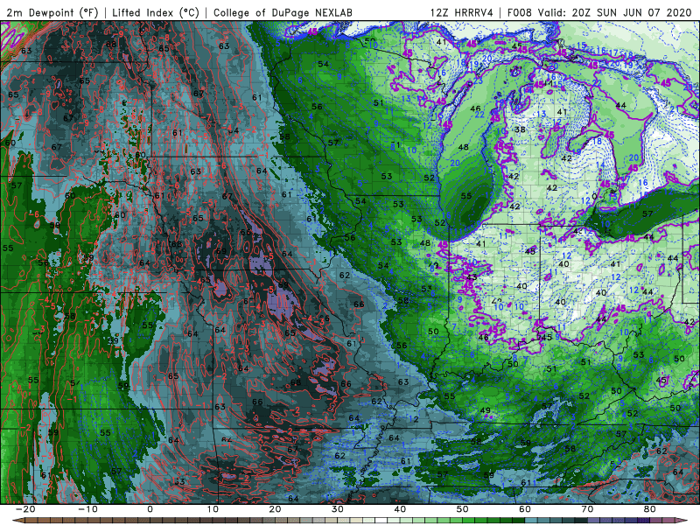Click the "Lifted Index (°C)" header label

coord(156,12)
